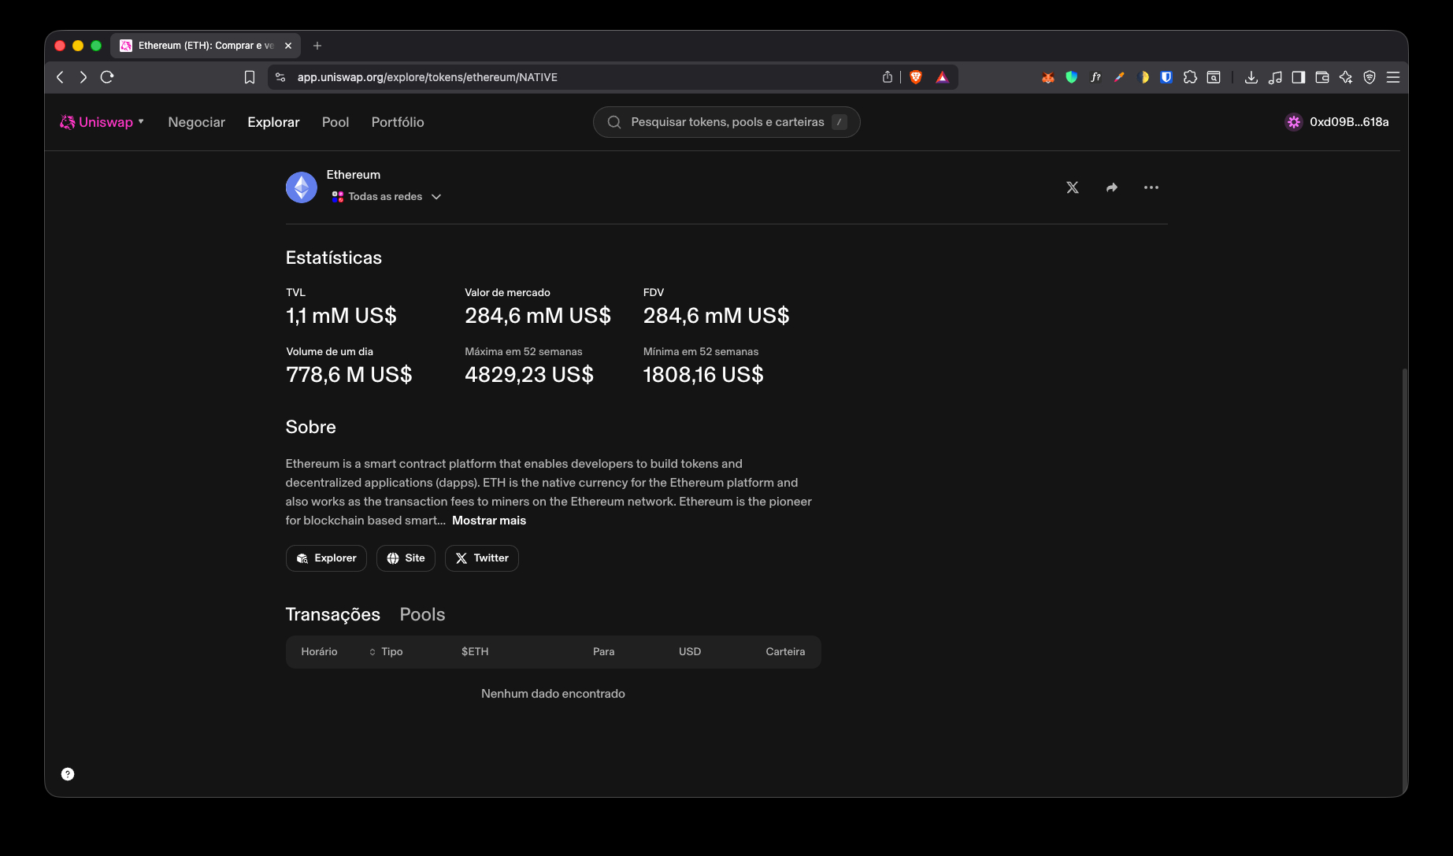The width and height of the screenshot is (1453, 856).
Task: Go back with browser back arrow
Action: [61, 77]
